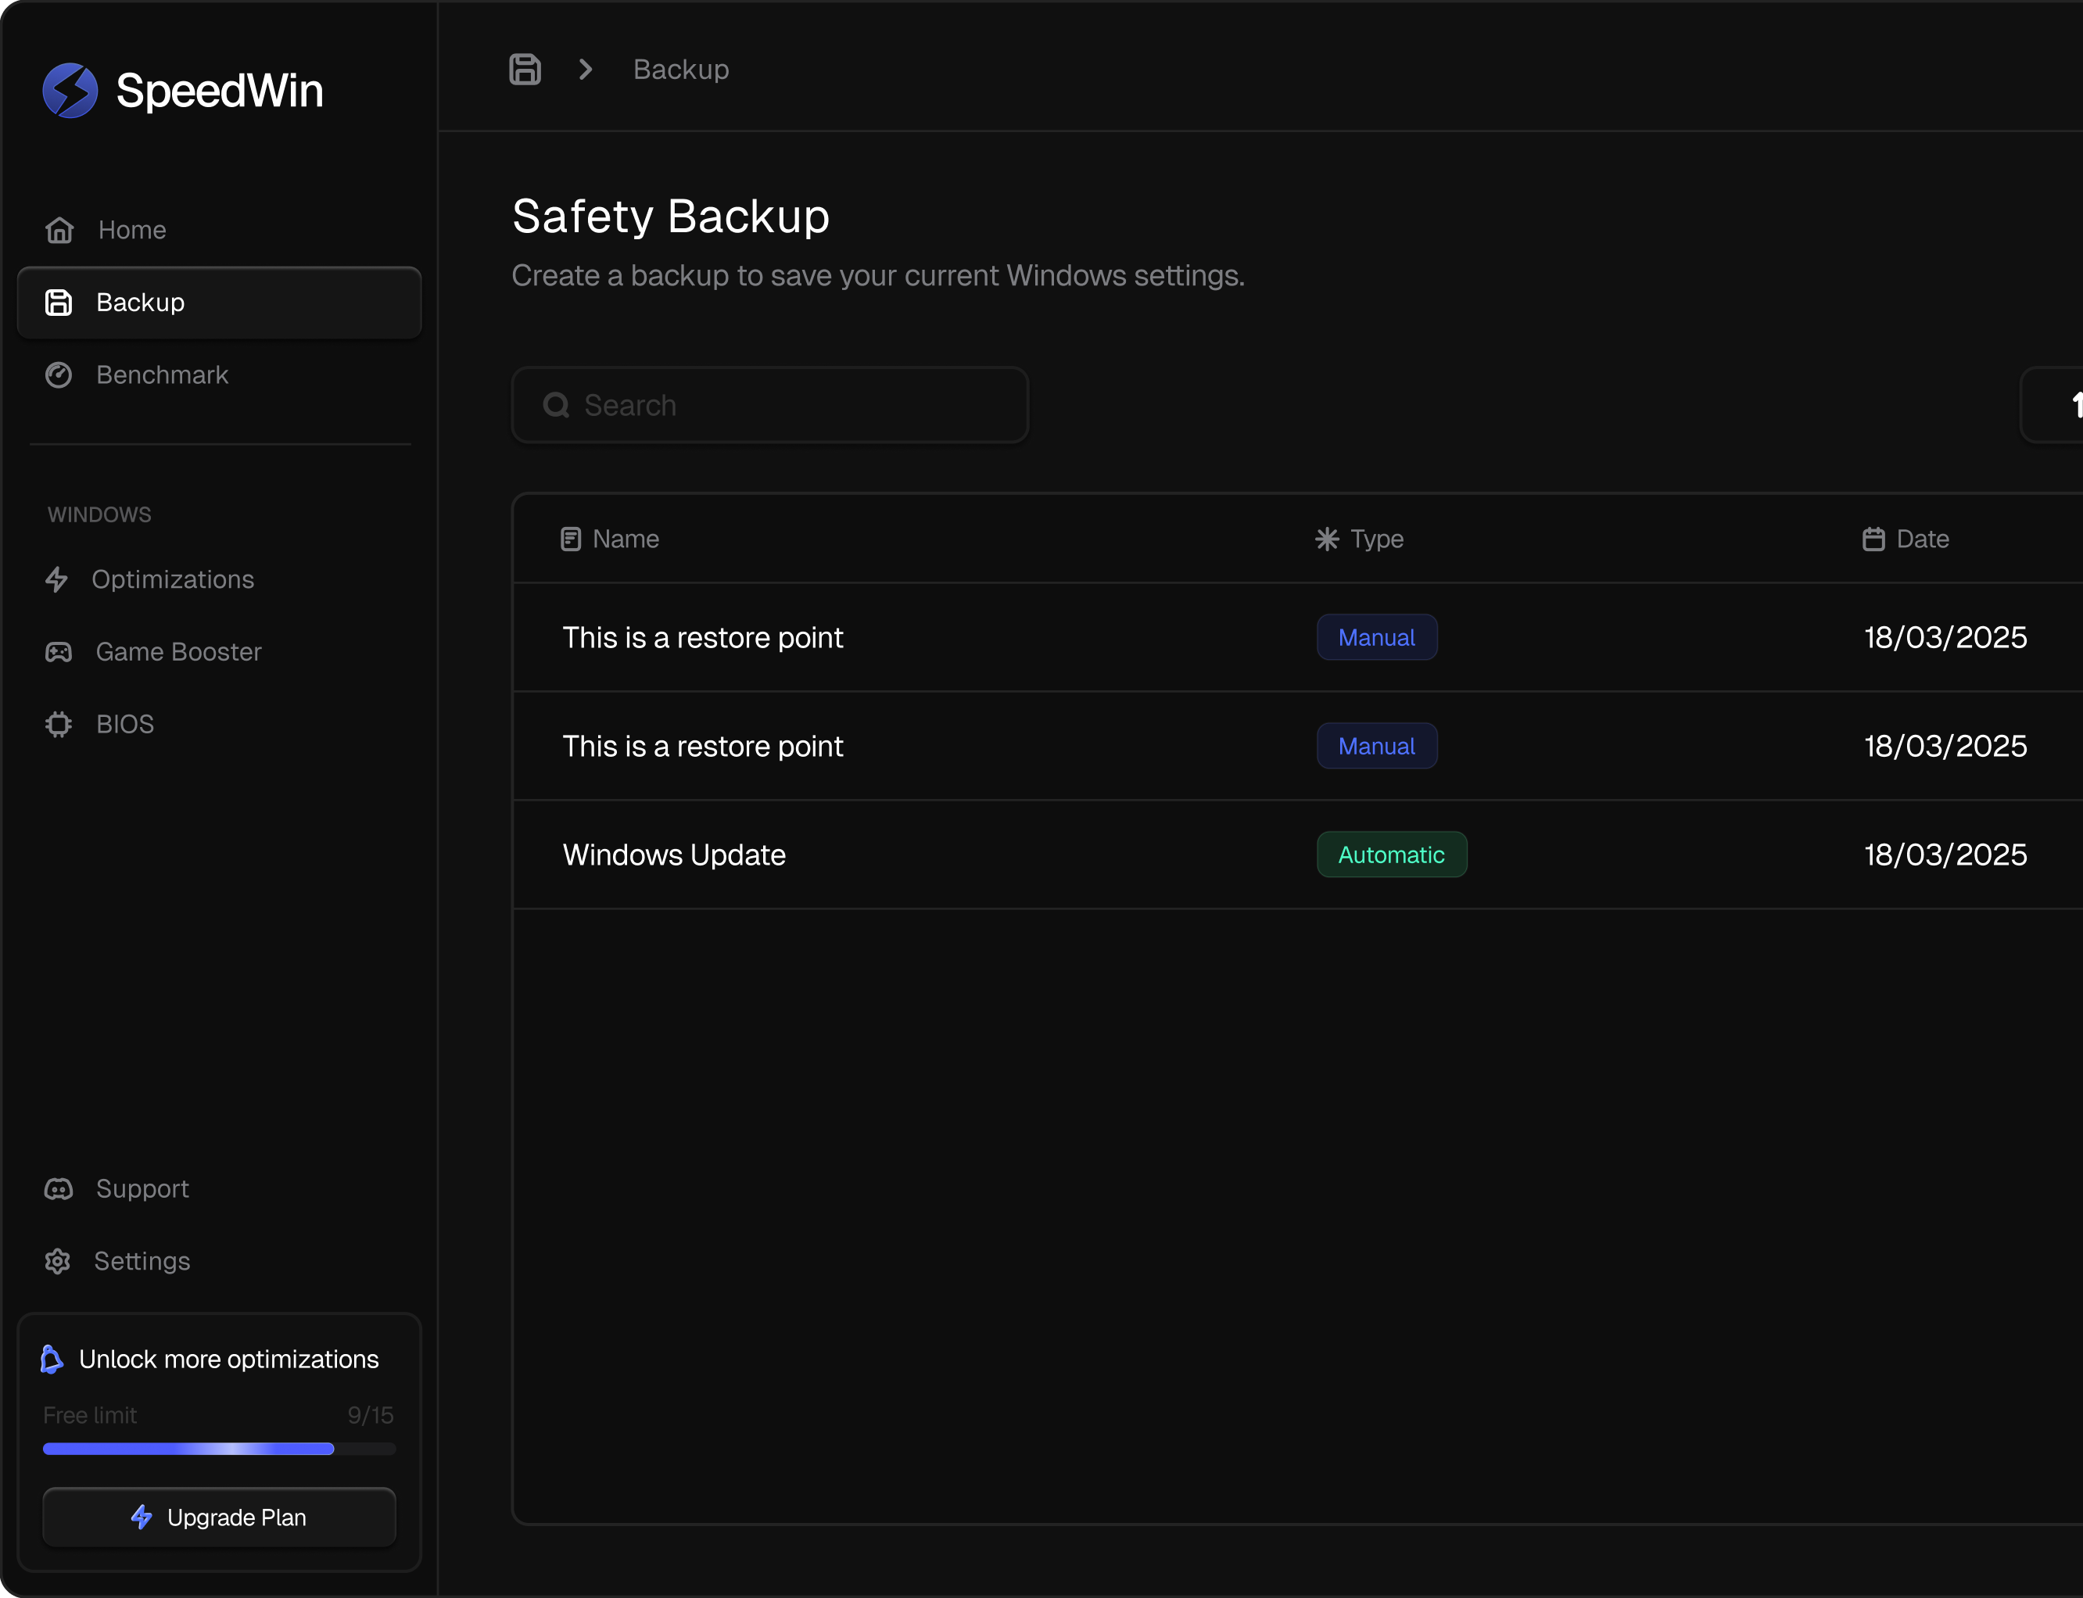The width and height of the screenshot is (2083, 1598).
Task: Click the Automatic badge on Windows Update
Action: tap(1390, 855)
